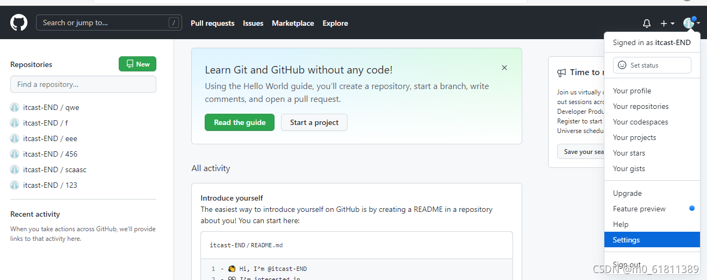The width and height of the screenshot is (707, 280).
Task: Click the avatar next to itcast-END / qwe
Action: point(15,107)
